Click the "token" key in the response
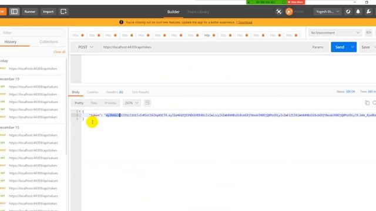376x211 pixels. point(95,115)
